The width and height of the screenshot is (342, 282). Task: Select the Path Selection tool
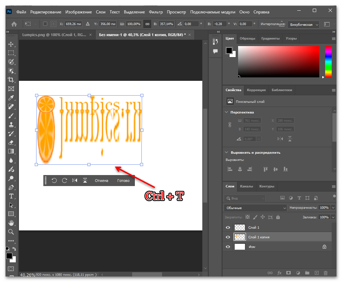pos(11,205)
